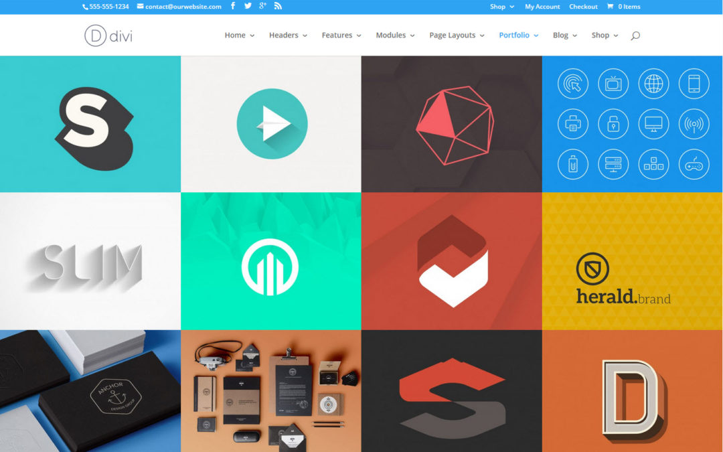
Task: Open the red ribbon checkmark tile
Action: (452, 261)
